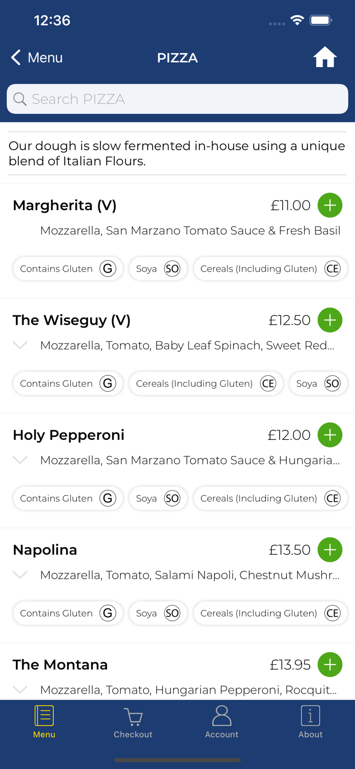Tap the Search PIZZA input field
355x769 pixels.
[177, 98]
